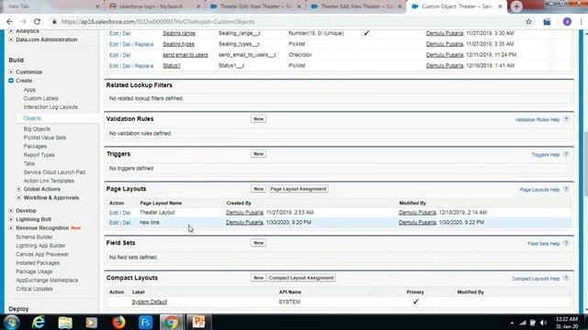Viewport: 588px width, 330px height.
Task: Expand Data.com Administration node
Action: [11, 39]
